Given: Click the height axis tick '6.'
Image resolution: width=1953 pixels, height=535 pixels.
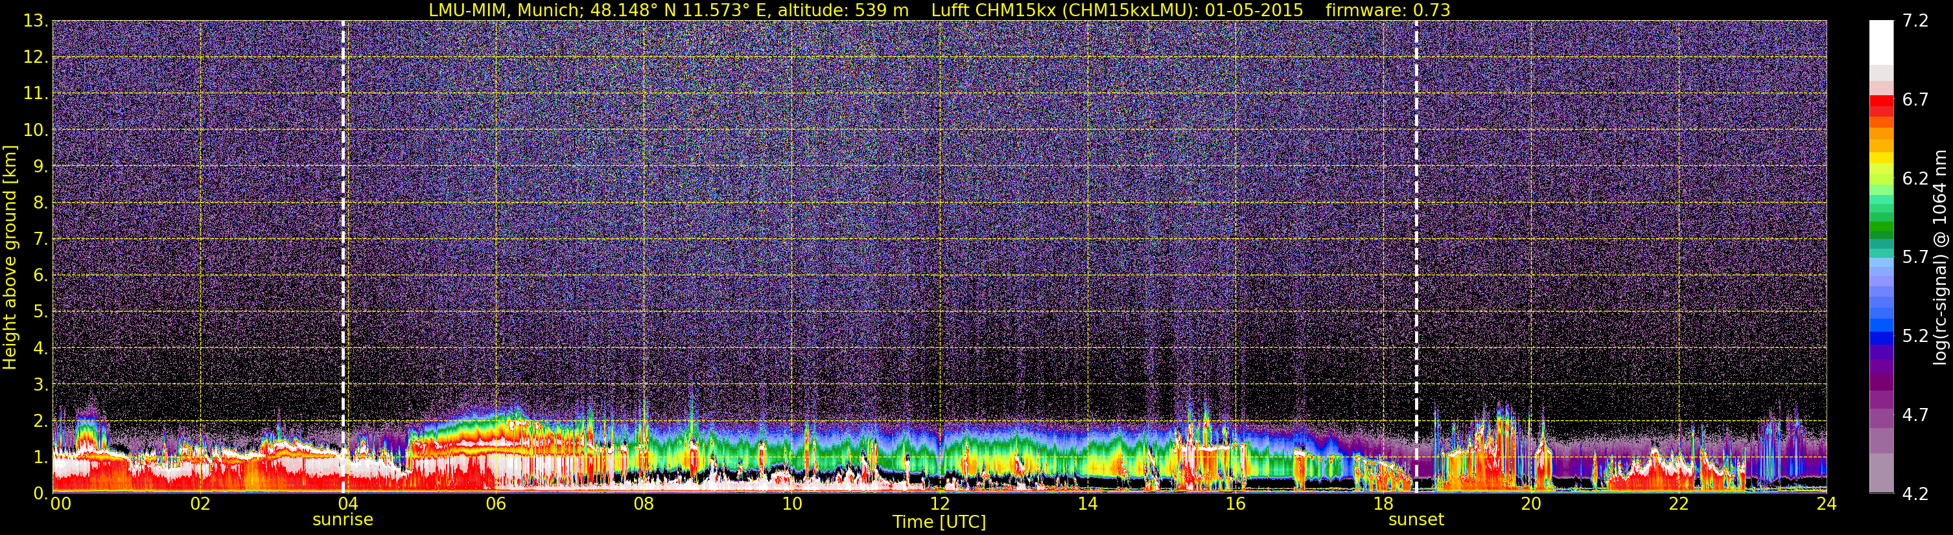Looking at the screenshot, I should 41,275.
